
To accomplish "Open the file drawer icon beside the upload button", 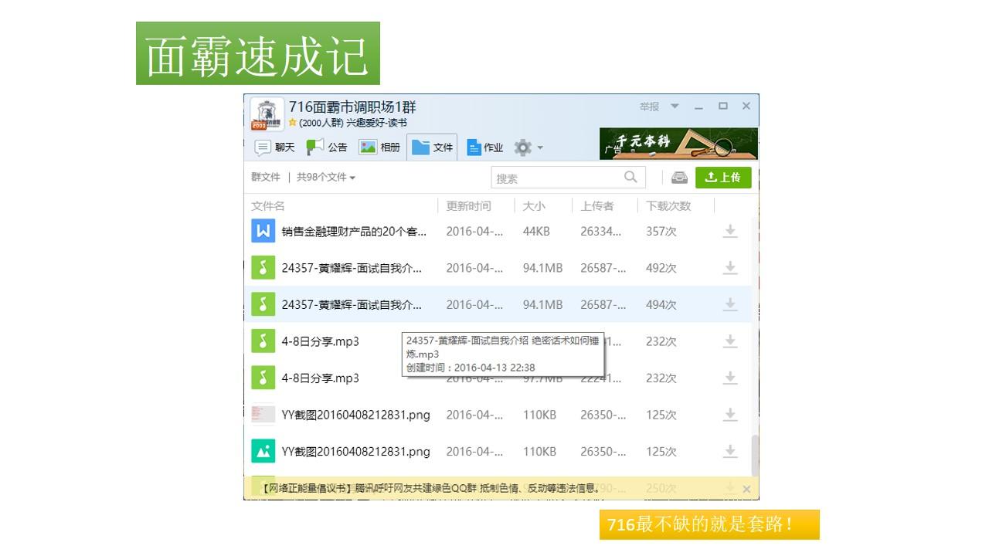I will tap(679, 177).
